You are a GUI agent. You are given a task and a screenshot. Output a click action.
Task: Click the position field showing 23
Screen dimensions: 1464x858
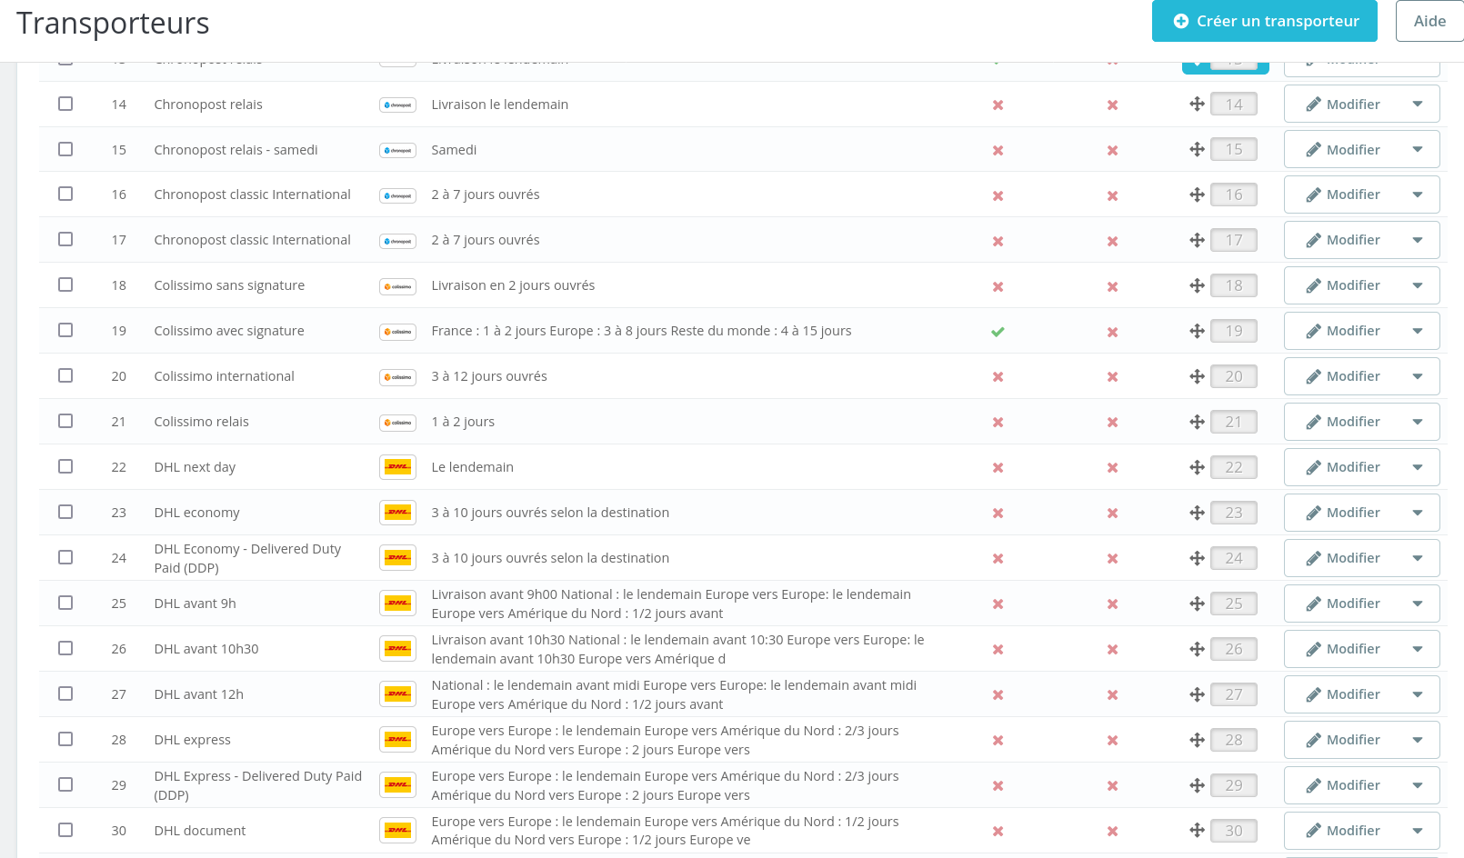[x=1234, y=513]
